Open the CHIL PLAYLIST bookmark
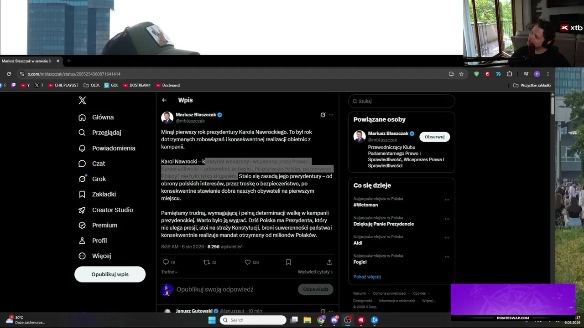584x328 pixels. click(63, 85)
